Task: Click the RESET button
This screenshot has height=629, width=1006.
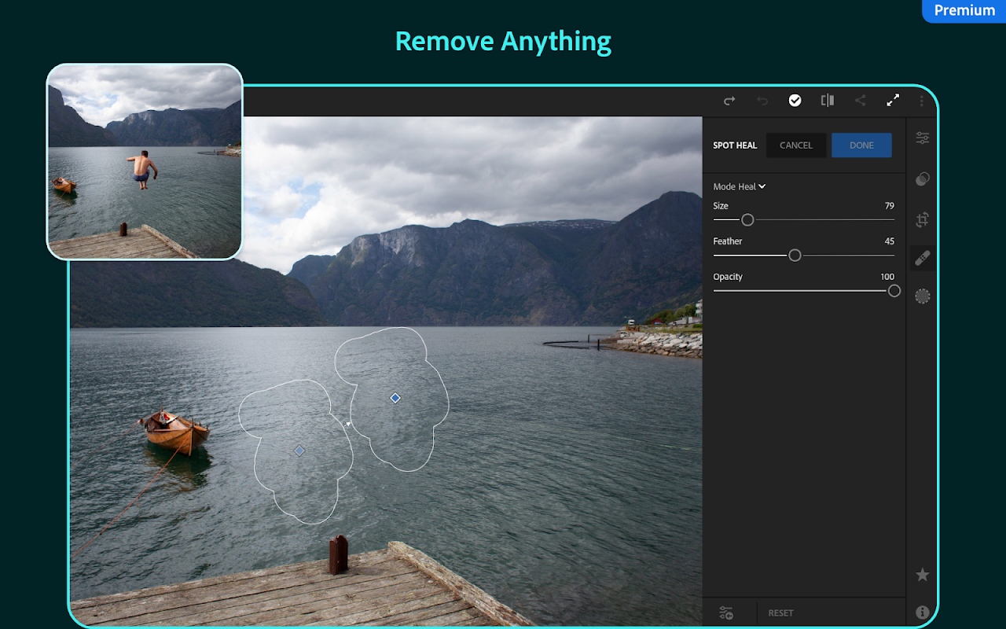Action: 780,613
